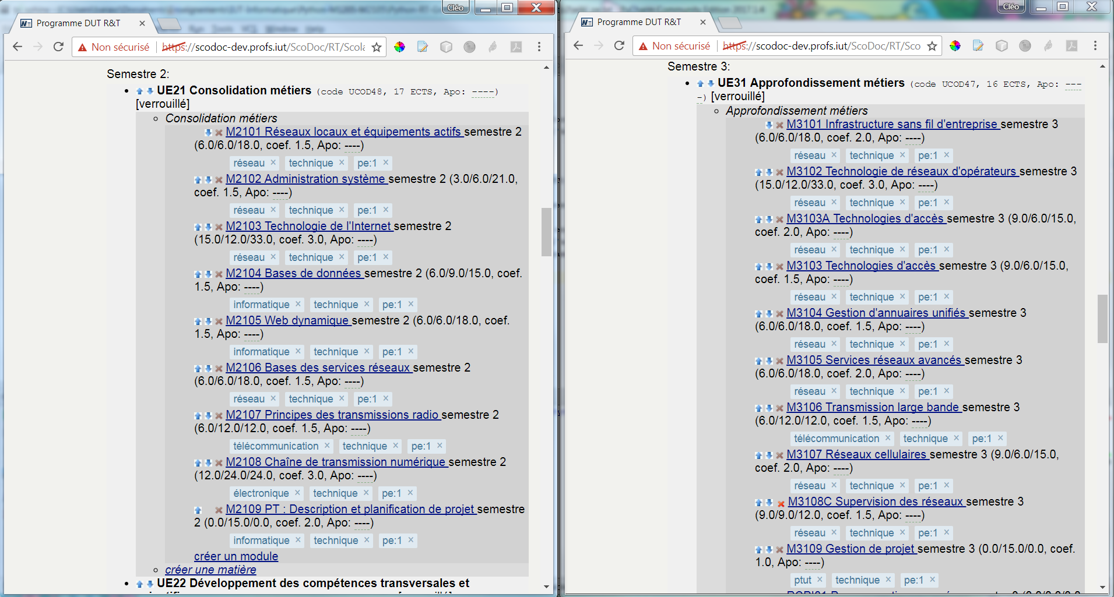Move UE21 Consolidation métiers down with the arrow
The image size is (1114, 597).
[x=150, y=91]
